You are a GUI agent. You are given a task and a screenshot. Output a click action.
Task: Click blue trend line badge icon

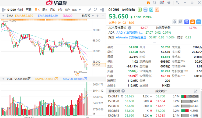(x=145, y=10)
